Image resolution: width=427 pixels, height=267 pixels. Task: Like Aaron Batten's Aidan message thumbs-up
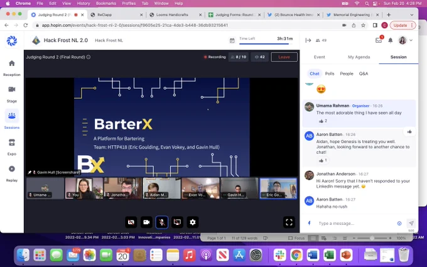(x=323, y=160)
